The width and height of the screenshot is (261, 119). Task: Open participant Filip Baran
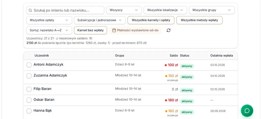click(43, 89)
